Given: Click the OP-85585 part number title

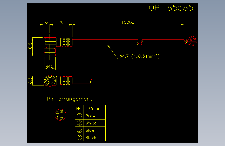Looking at the screenshot, I should click(171, 8).
